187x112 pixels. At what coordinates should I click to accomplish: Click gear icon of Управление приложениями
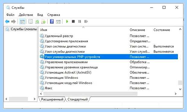pos(42,62)
